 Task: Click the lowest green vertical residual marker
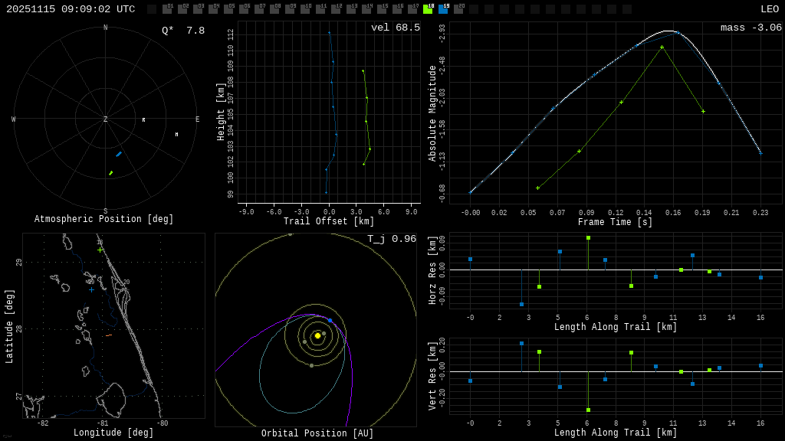point(588,410)
